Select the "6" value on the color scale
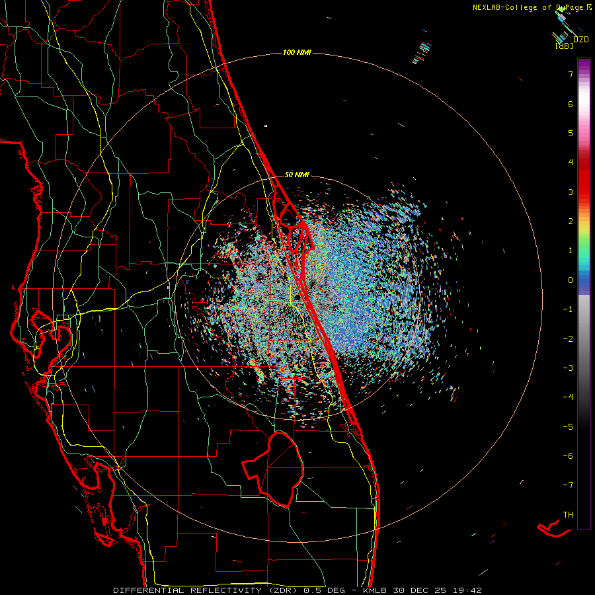Viewport: 595px width, 595px height. 571,104
